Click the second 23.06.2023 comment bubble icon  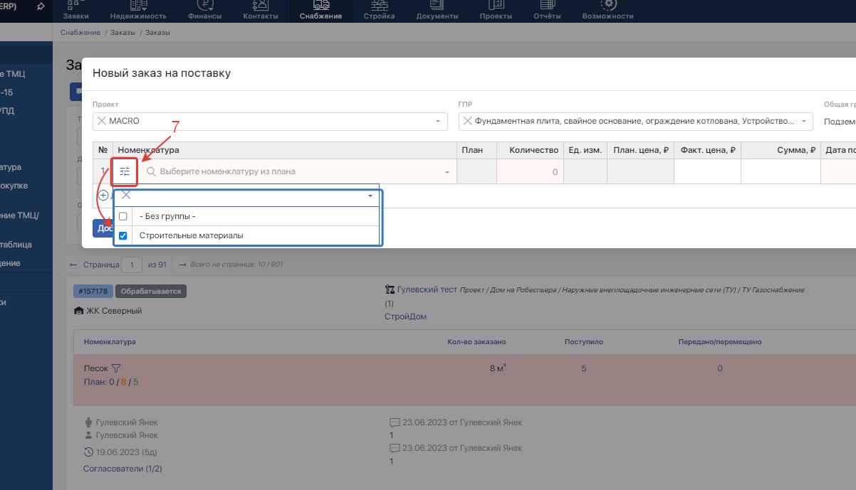[395, 448]
